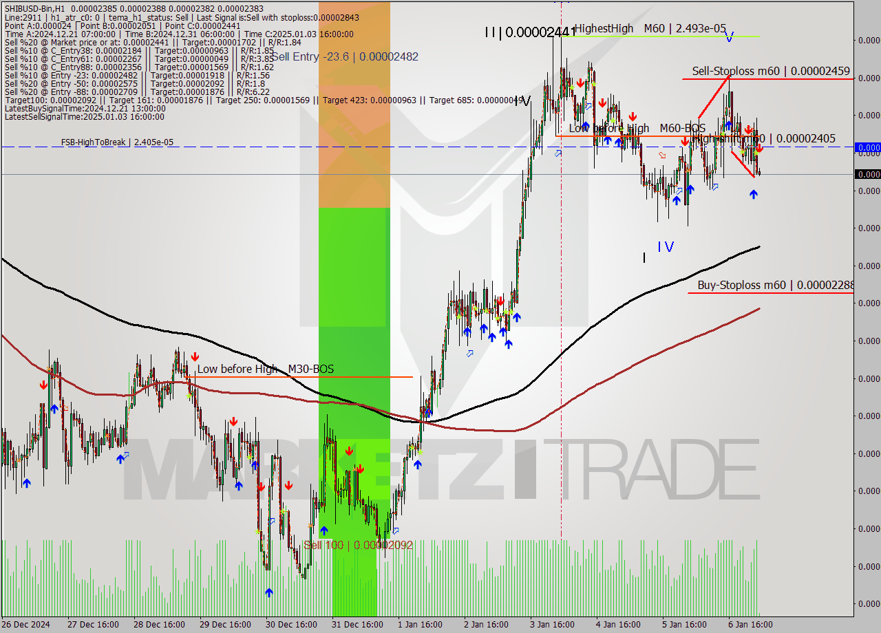Select 'Sell-Stoploss m60 | 0.00002459' label
The width and height of the screenshot is (881, 633).
coord(771,71)
